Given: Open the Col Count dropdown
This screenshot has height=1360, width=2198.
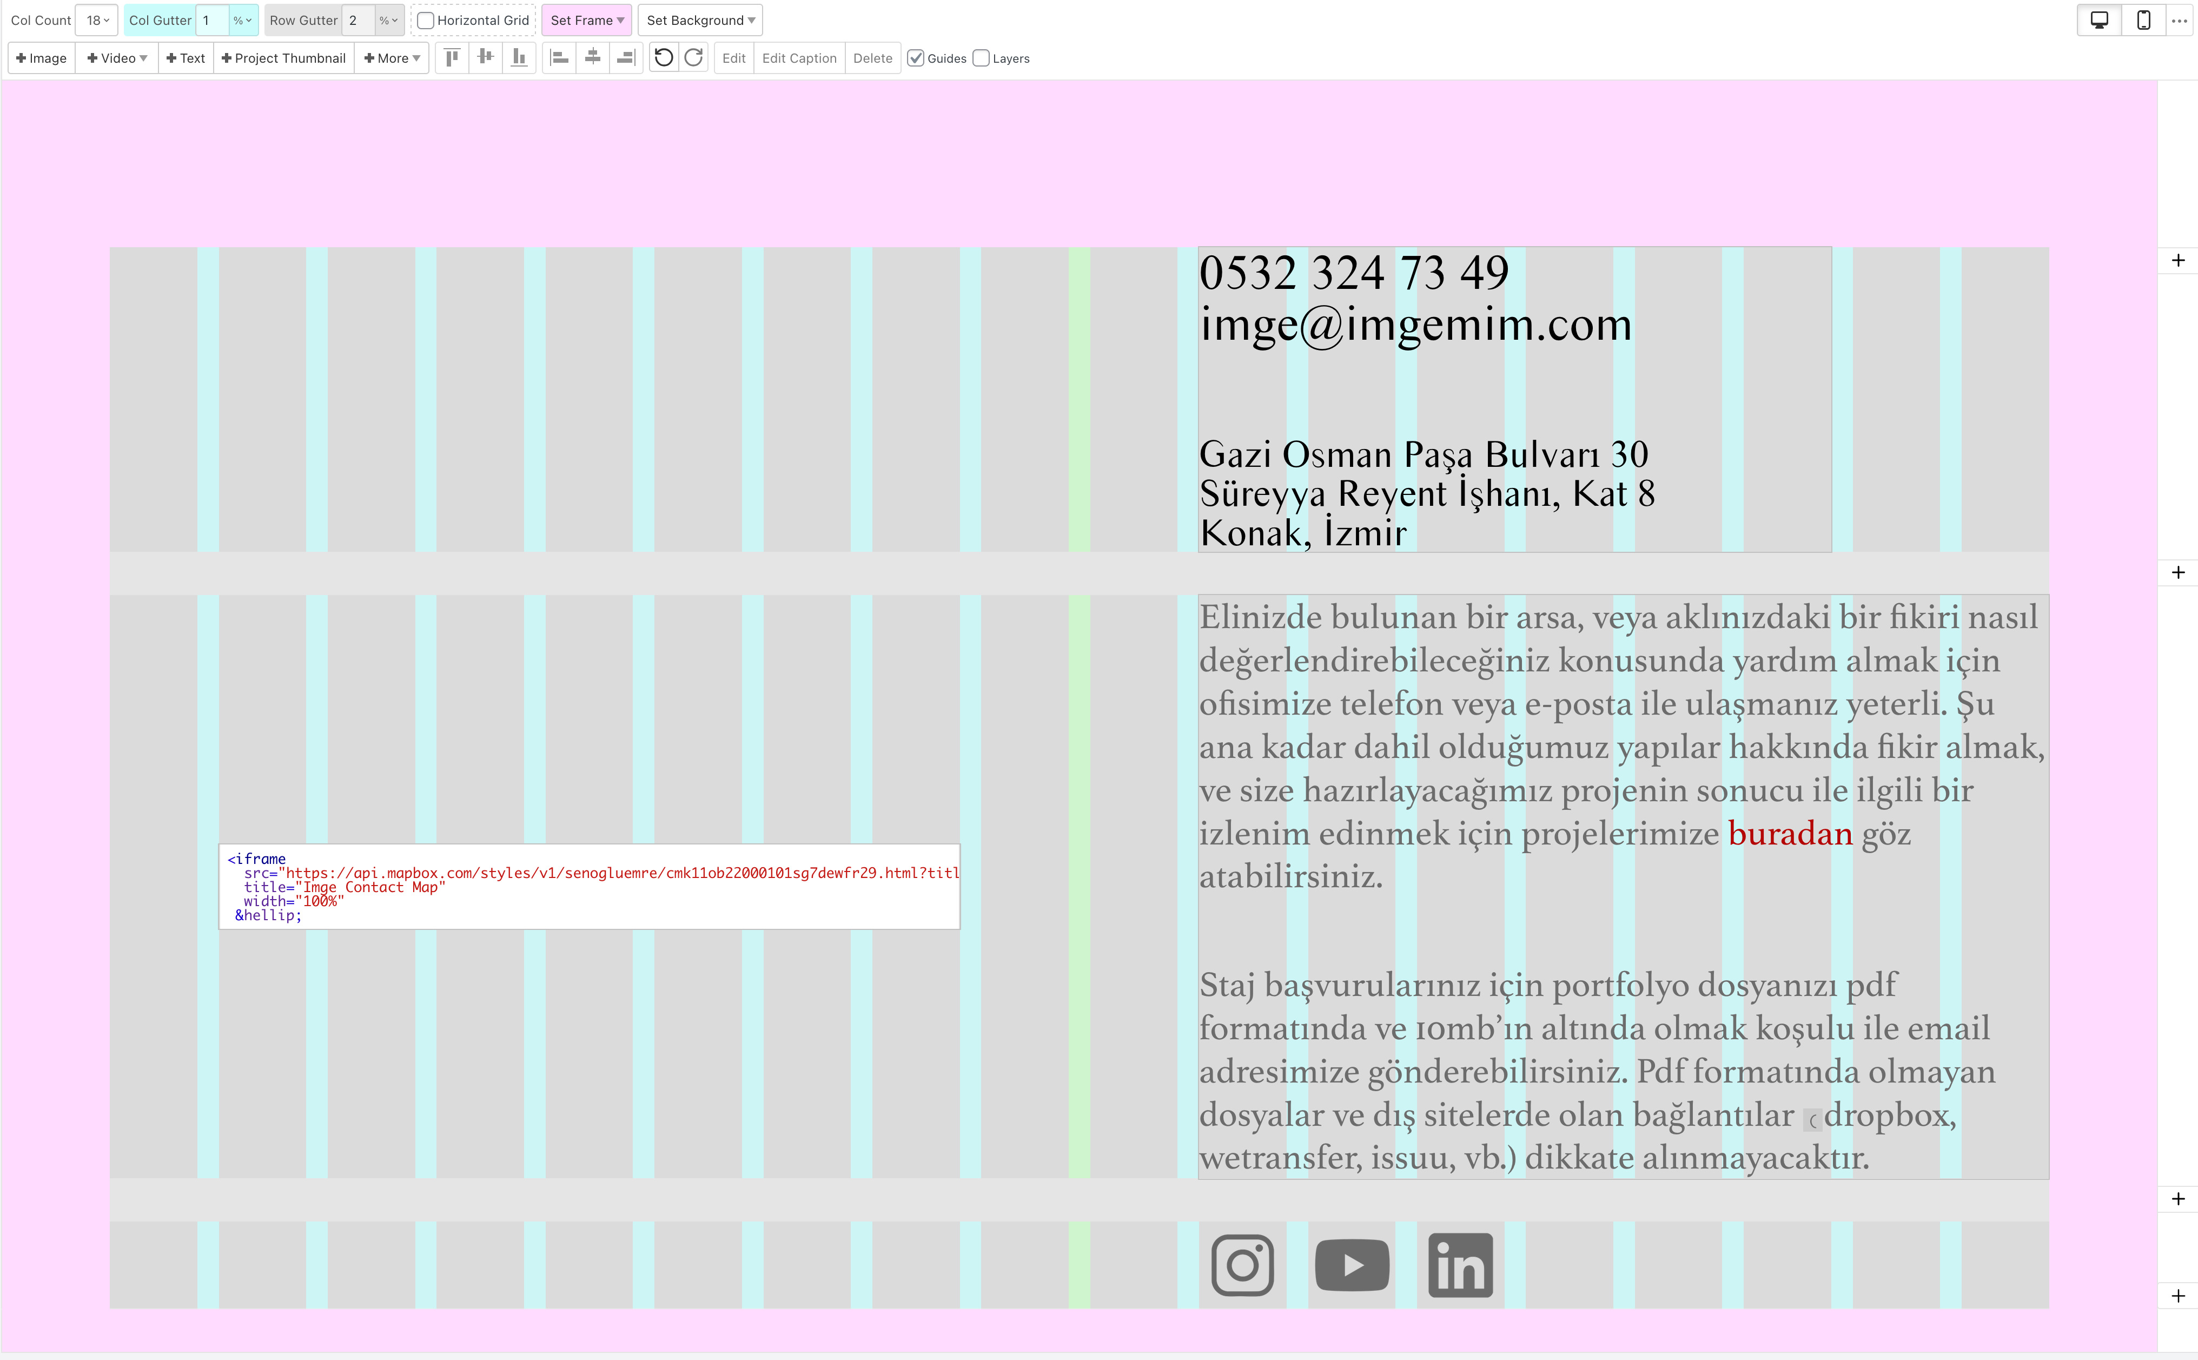Looking at the screenshot, I should click(x=97, y=20).
